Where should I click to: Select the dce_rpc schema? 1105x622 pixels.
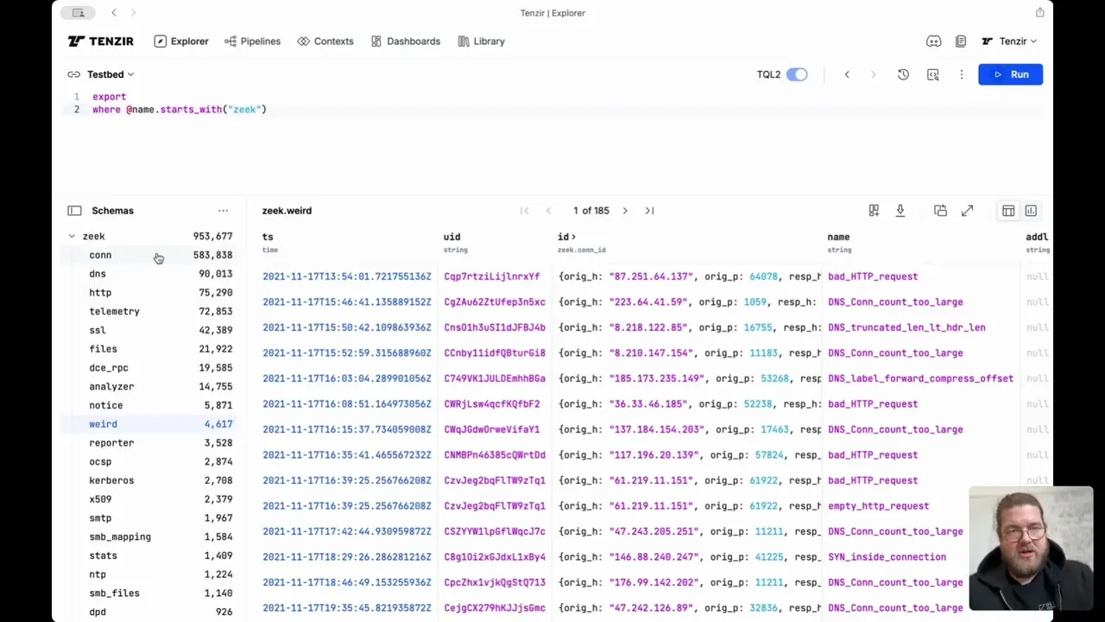[x=150, y=368]
